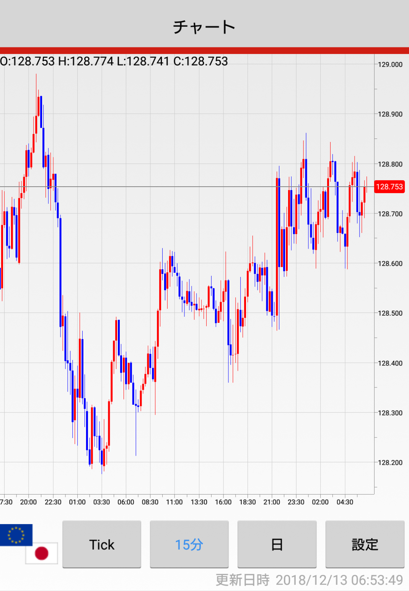This screenshot has width=409, height=591.
Task: Tap the 128.900 price axis label
Action: tap(390, 114)
